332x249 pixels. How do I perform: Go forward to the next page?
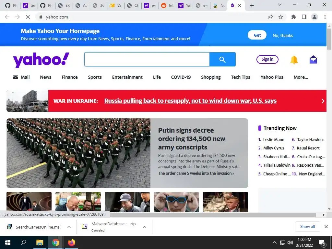coord(18,17)
